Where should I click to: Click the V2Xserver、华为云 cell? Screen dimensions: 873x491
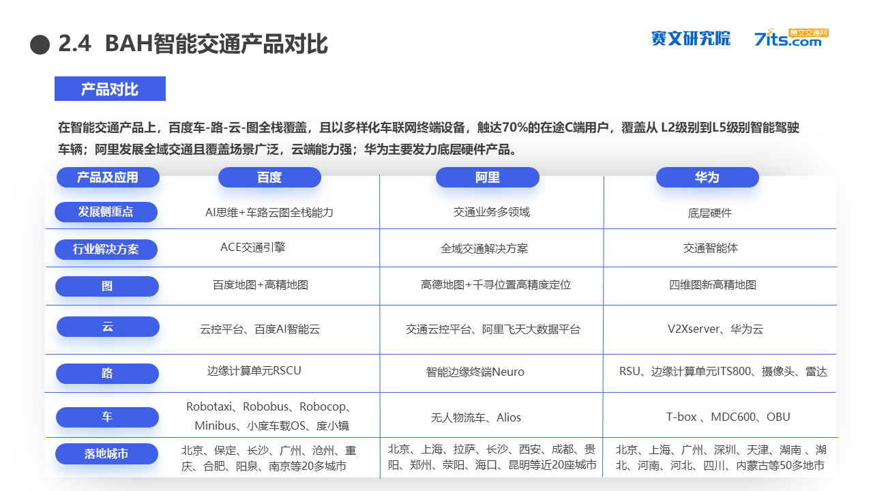pos(715,329)
